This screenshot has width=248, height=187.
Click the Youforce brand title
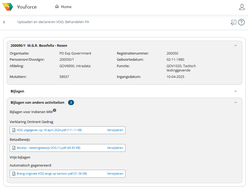pos(27,7)
